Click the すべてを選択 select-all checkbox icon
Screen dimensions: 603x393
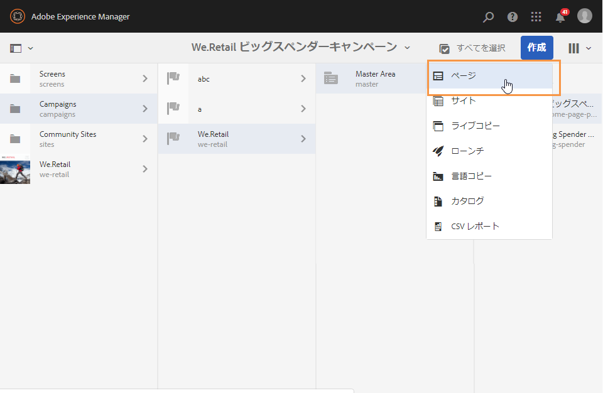pos(444,49)
